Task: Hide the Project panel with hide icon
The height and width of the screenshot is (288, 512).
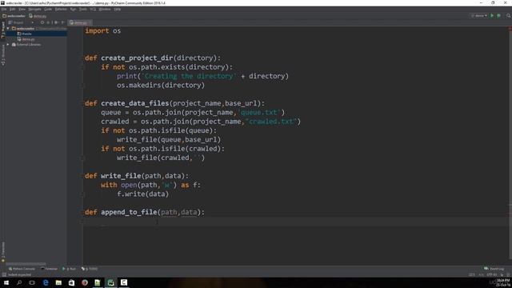Action: tap(62, 22)
